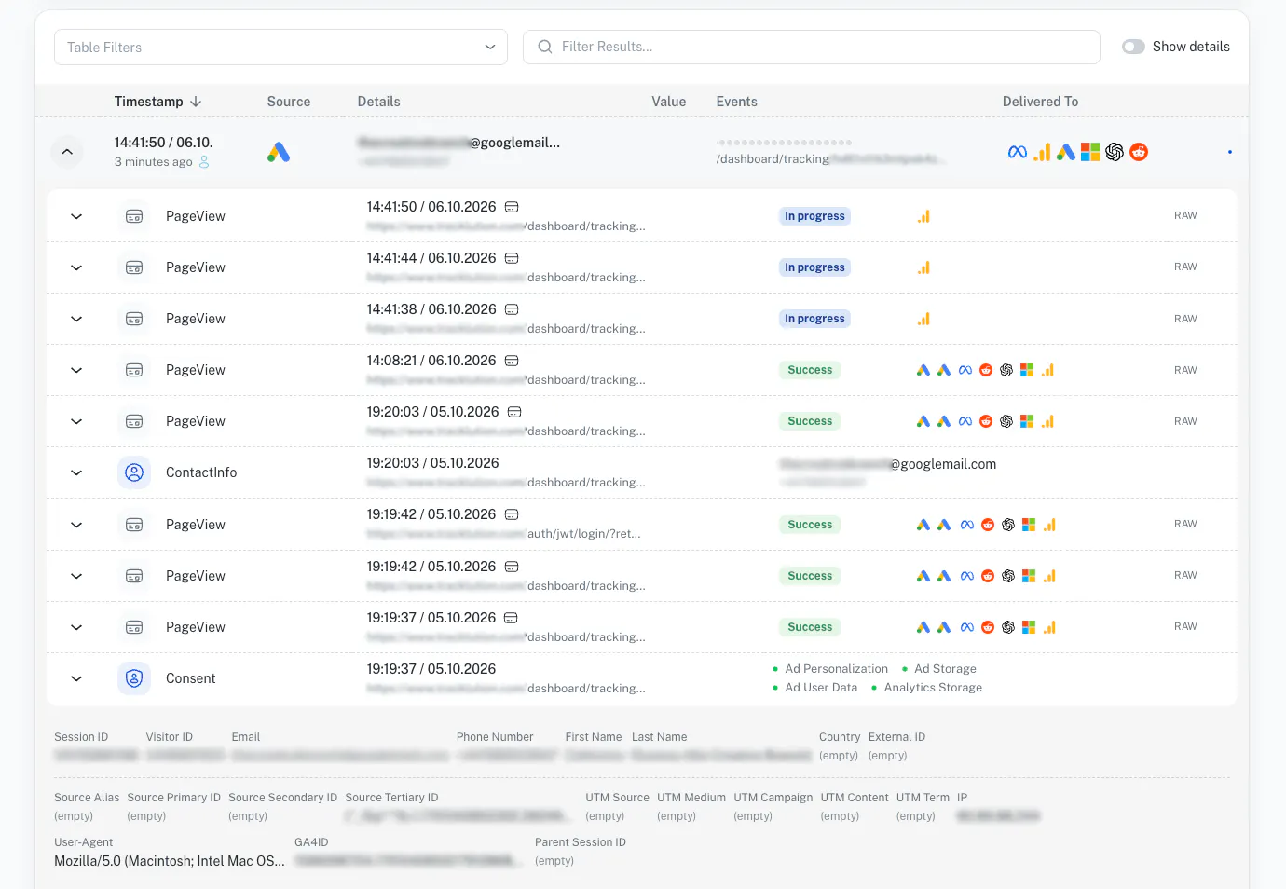Click the Success badge at 19:20:03
The width and height of the screenshot is (1286, 889).
pyautogui.click(x=810, y=421)
